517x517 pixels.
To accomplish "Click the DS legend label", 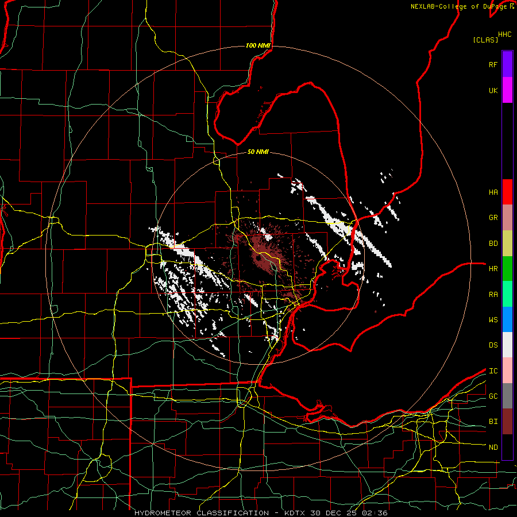I will tap(493, 345).
